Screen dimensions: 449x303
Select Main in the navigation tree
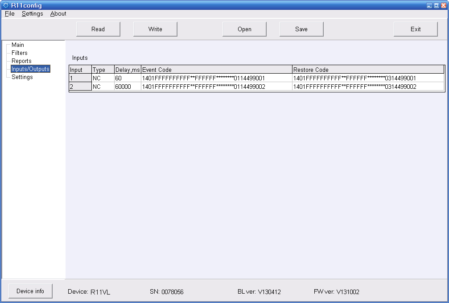pos(18,45)
